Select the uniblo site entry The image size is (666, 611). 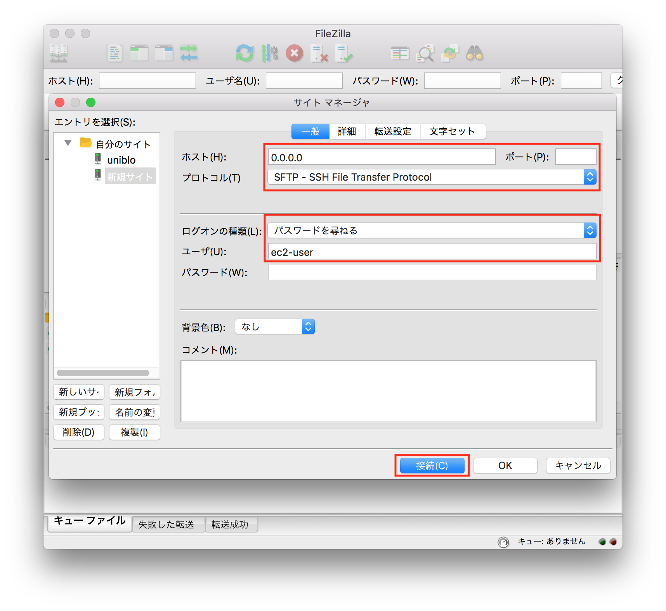pyautogui.click(x=121, y=160)
